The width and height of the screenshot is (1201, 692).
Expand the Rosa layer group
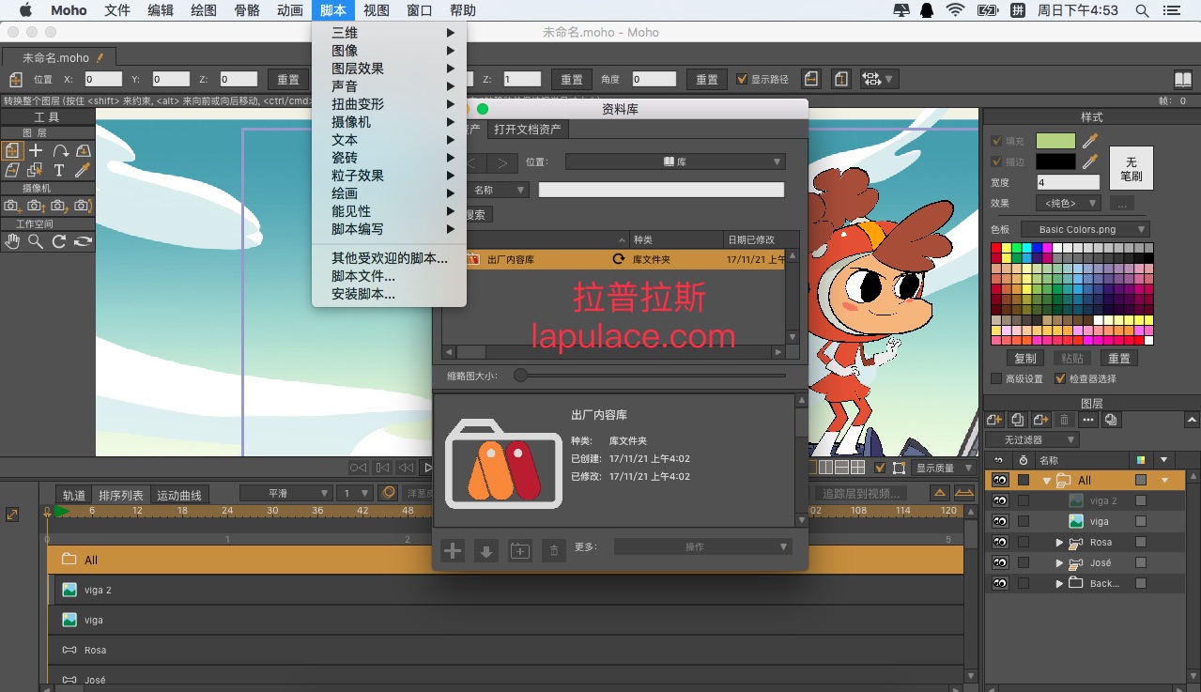pyautogui.click(x=1059, y=542)
